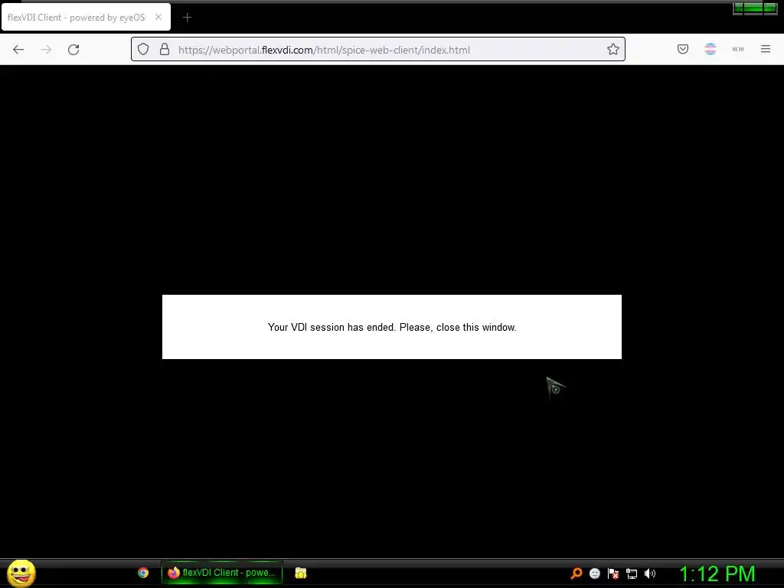784x588 pixels.
Task: Click the white round face tray icon
Action: click(x=594, y=573)
